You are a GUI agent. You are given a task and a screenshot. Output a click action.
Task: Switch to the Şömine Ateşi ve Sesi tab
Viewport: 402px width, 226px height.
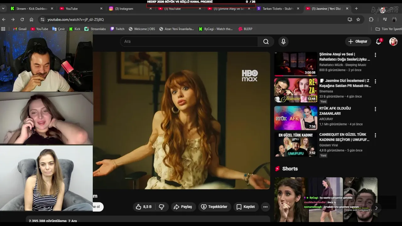pyautogui.click(x=229, y=8)
